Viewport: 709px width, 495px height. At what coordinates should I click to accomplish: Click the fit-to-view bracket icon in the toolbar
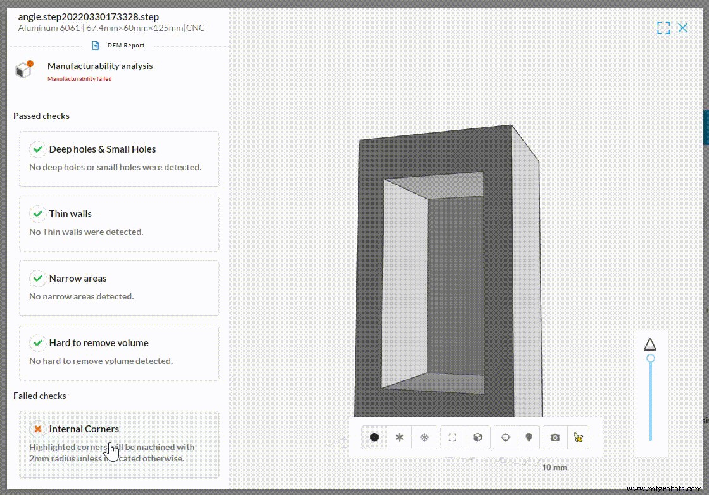[x=452, y=437]
